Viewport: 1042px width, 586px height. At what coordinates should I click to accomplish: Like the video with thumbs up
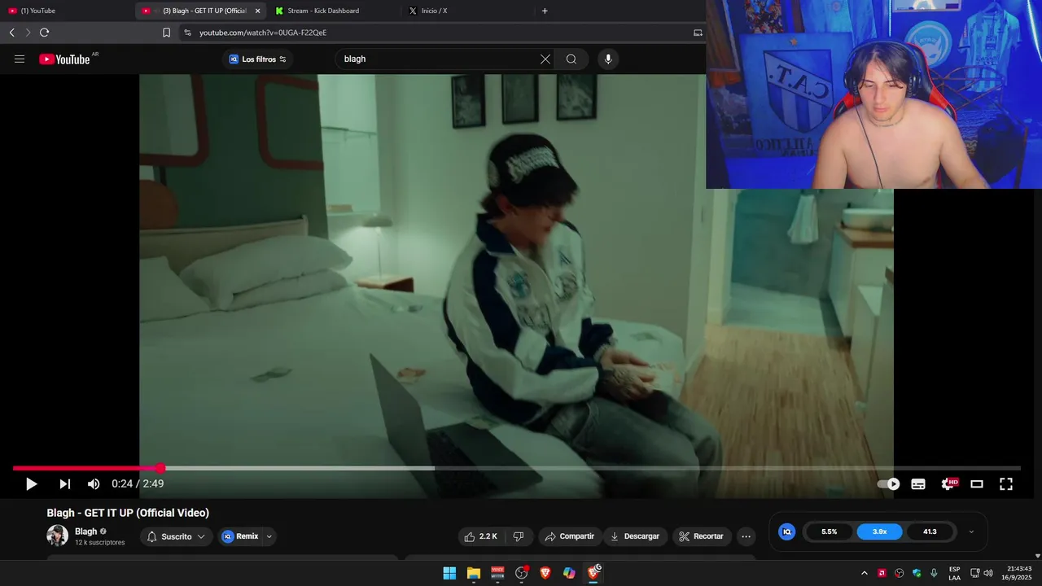pos(480,536)
